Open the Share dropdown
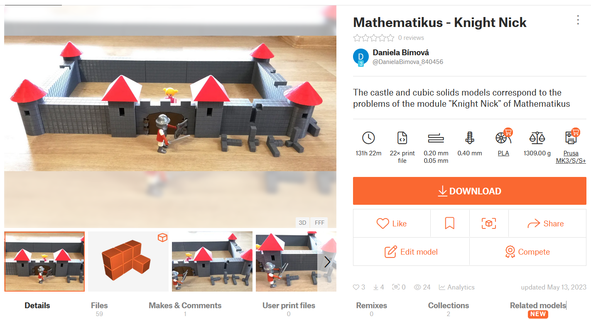This screenshot has height=319, width=591. (547, 223)
